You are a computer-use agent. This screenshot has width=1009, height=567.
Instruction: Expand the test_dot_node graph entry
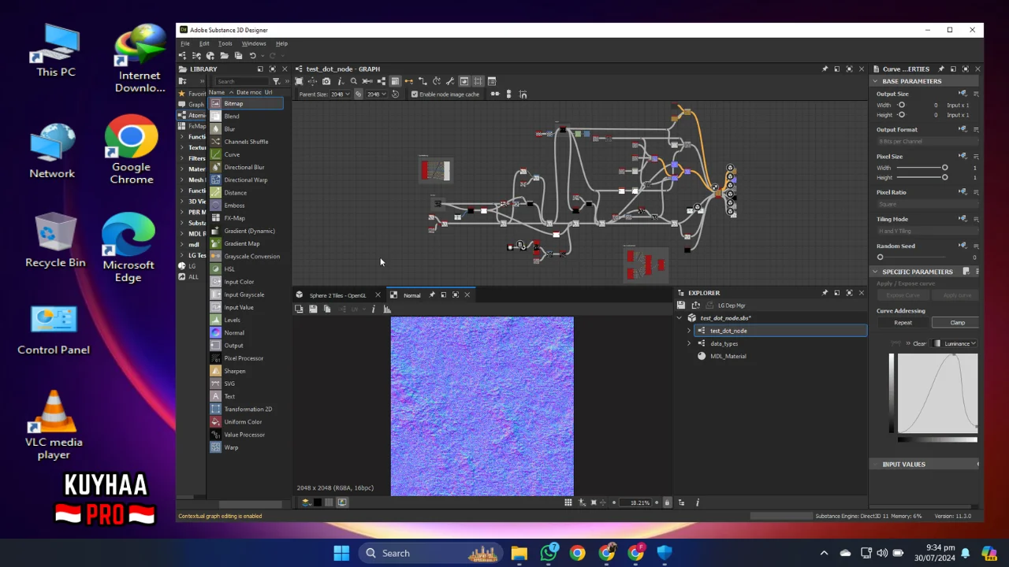689,331
